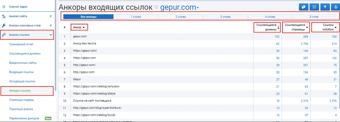Screen dimensions: 340x122
Task: Open Пересечение доноров in the sidebar
Action: coord(24,118)
